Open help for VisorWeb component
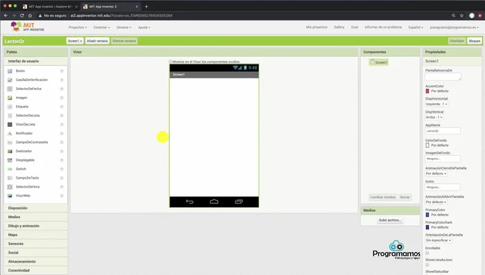The image size is (485, 275). 62,195
